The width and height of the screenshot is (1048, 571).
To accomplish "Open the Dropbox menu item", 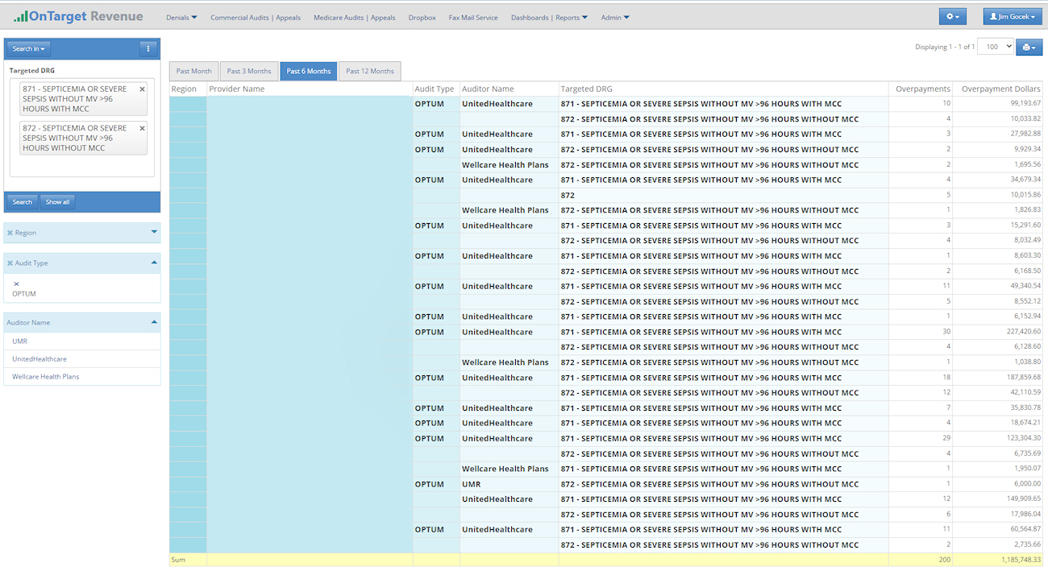I will click(422, 17).
